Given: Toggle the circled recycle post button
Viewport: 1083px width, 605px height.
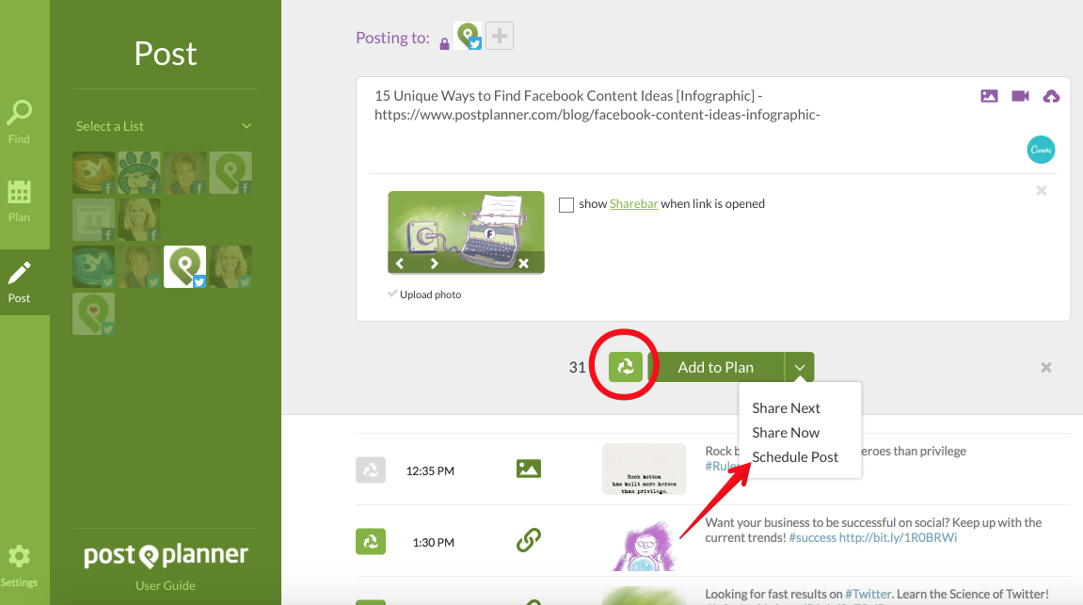Looking at the screenshot, I should pyautogui.click(x=625, y=367).
